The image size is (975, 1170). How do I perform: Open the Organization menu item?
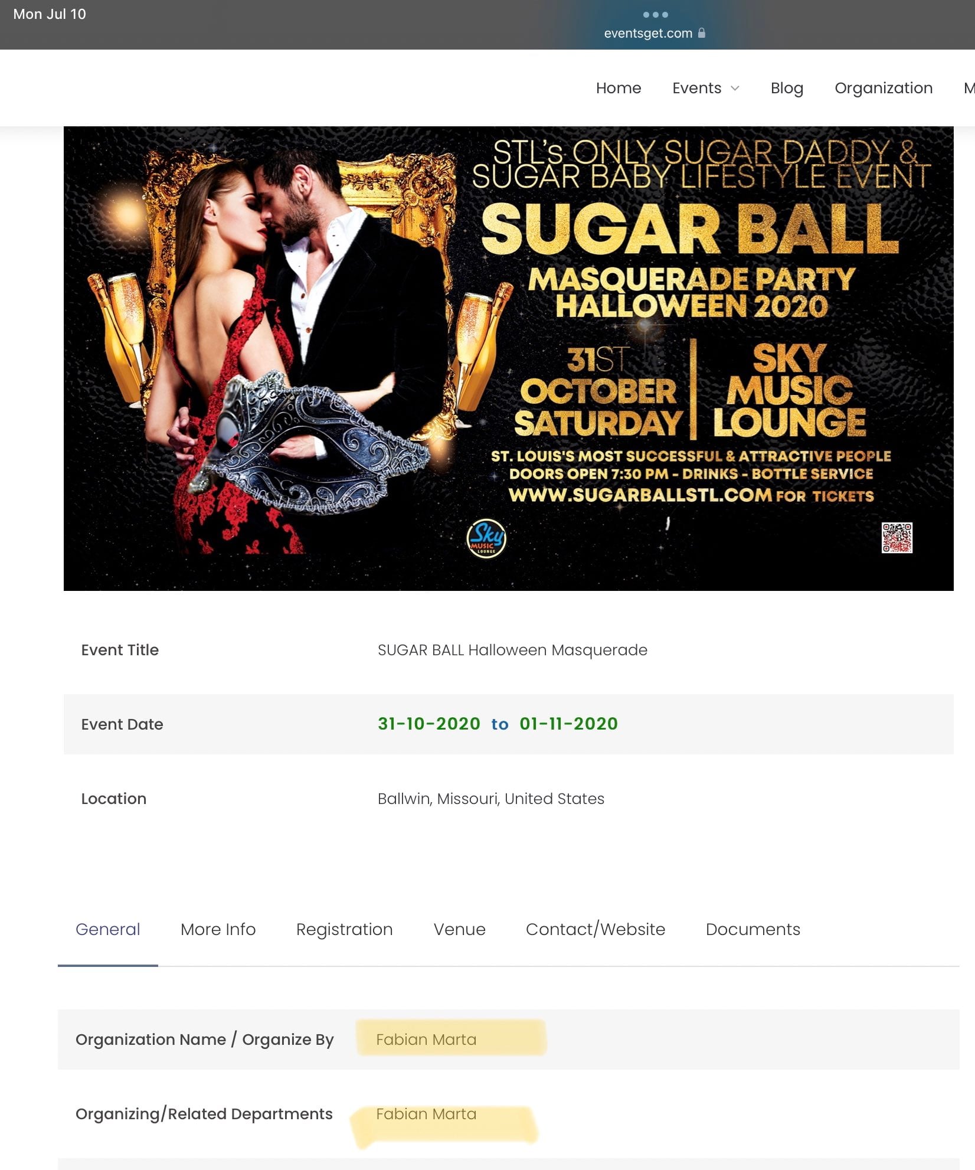point(883,88)
